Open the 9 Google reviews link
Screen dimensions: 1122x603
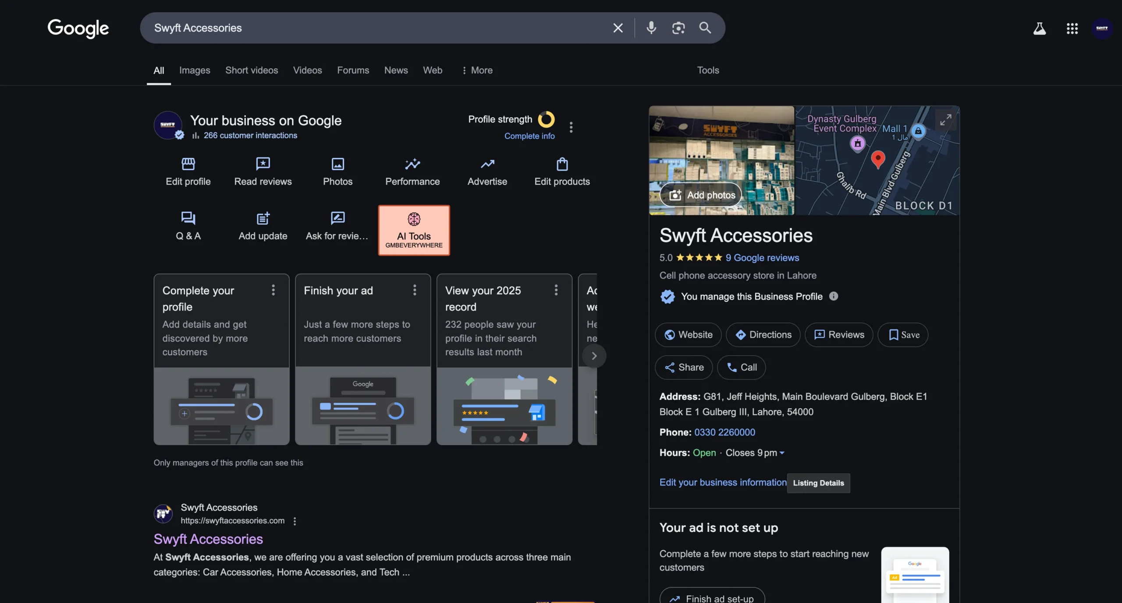click(762, 258)
